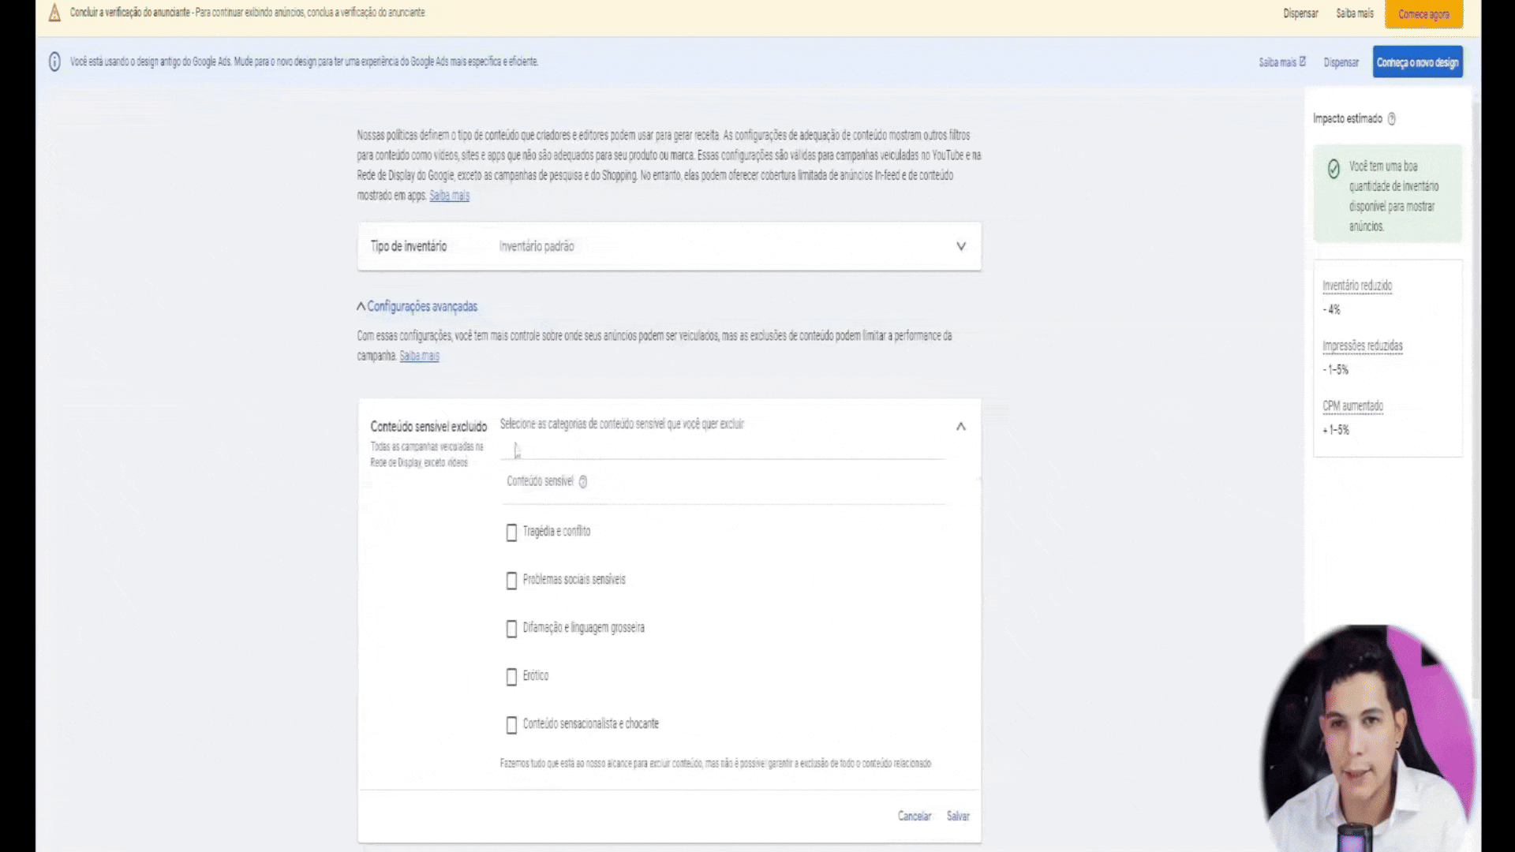
Task: Click the presenter webcam thumbnail
Action: click(1369, 738)
